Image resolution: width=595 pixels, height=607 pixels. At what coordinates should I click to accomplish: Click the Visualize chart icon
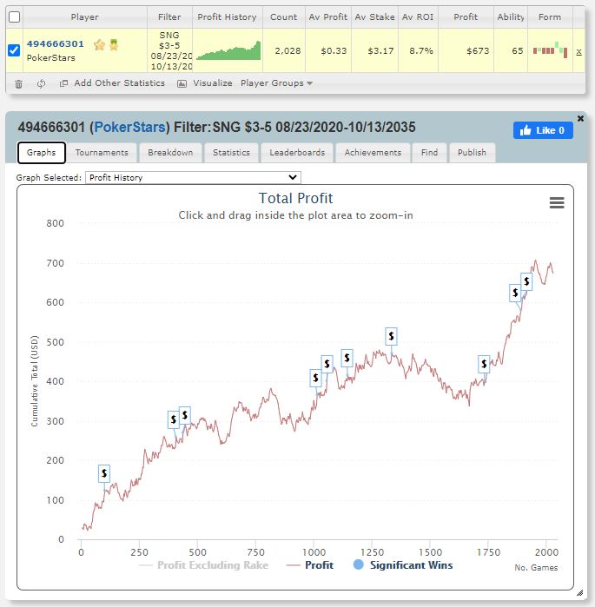pyautogui.click(x=182, y=83)
